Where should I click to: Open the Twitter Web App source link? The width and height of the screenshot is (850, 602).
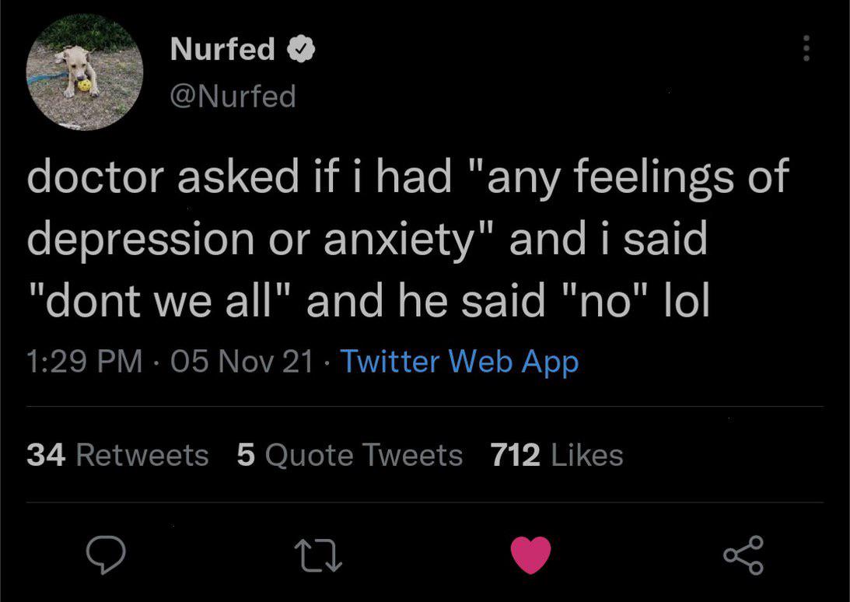[459, 362]
